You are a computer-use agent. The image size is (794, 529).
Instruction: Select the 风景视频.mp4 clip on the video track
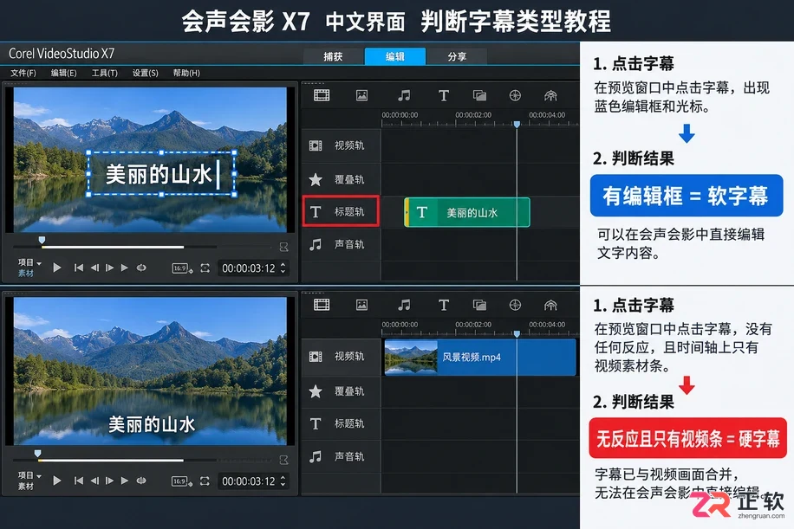(480, 357)
